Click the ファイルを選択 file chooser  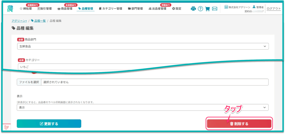29,82
